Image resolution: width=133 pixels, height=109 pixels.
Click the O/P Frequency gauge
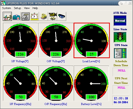click(x=56, y=83)
